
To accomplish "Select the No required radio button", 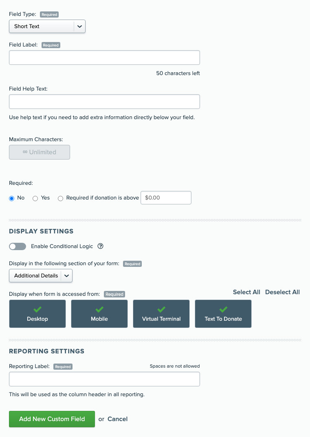I will [12, 198].
